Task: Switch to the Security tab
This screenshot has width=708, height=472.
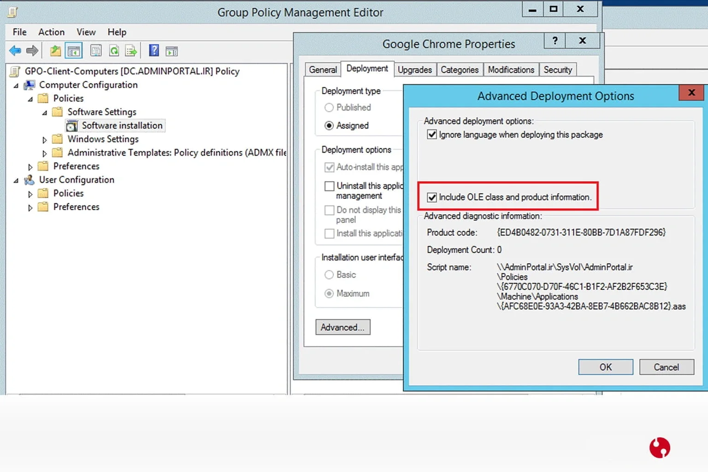Action: pyautogui.click(x=558, y=70)
